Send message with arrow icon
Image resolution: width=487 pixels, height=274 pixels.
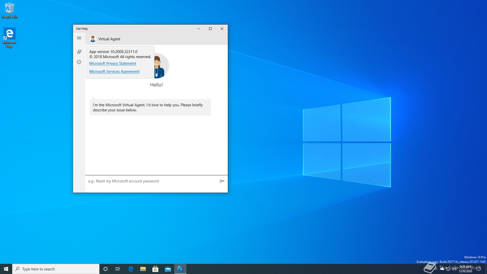point(222,181)
